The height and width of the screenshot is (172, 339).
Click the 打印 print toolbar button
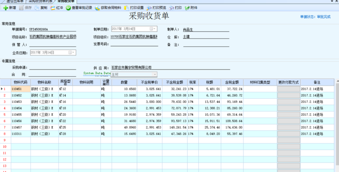[175, 8]
